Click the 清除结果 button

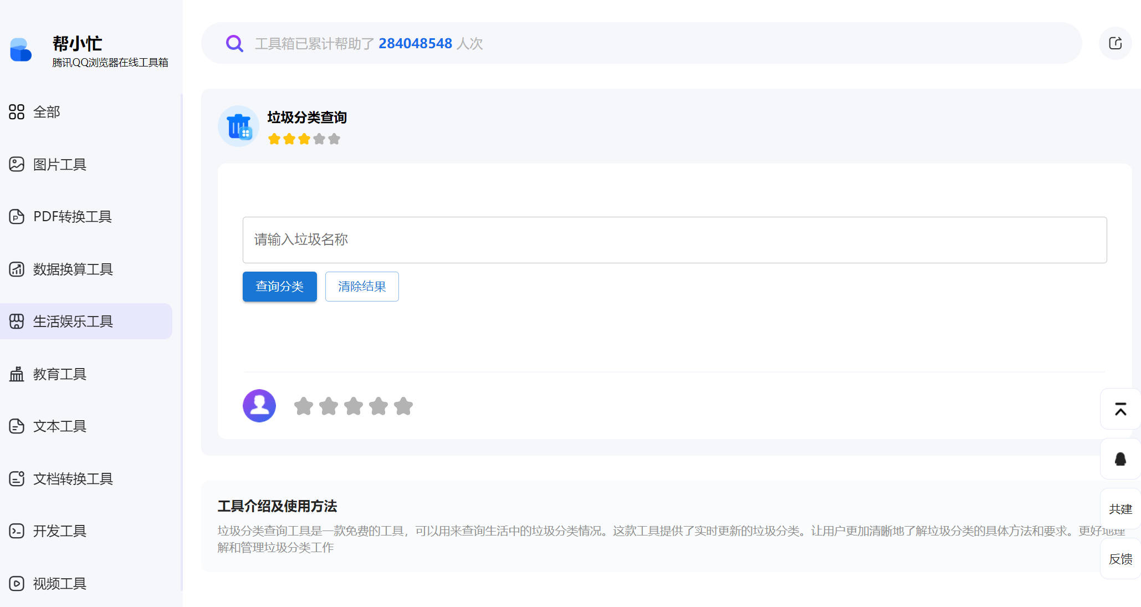(362, 286)
